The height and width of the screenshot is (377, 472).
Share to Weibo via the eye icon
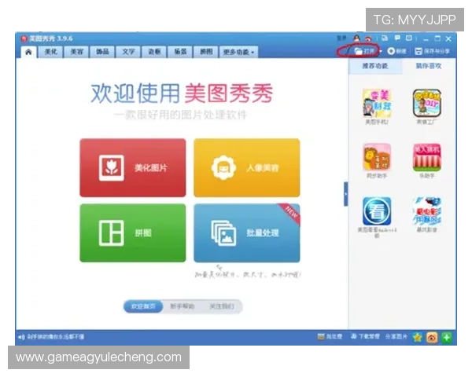tap(432, 337)
